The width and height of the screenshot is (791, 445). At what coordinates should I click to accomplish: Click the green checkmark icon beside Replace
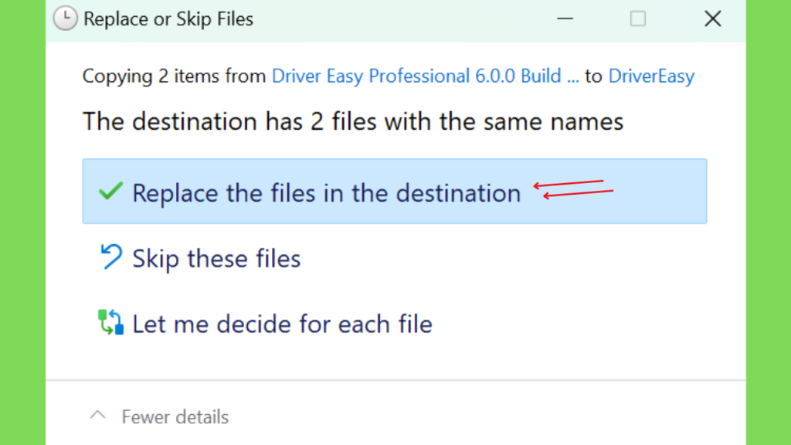(x=110, y=192)
